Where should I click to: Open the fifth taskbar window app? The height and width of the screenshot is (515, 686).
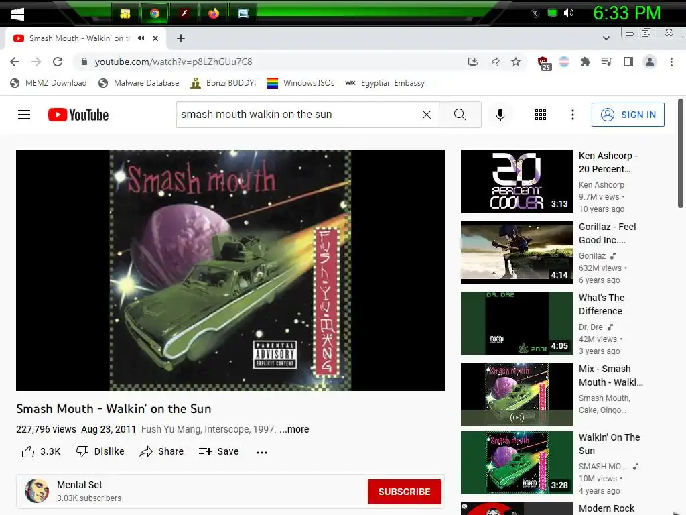tap(243, 13)
